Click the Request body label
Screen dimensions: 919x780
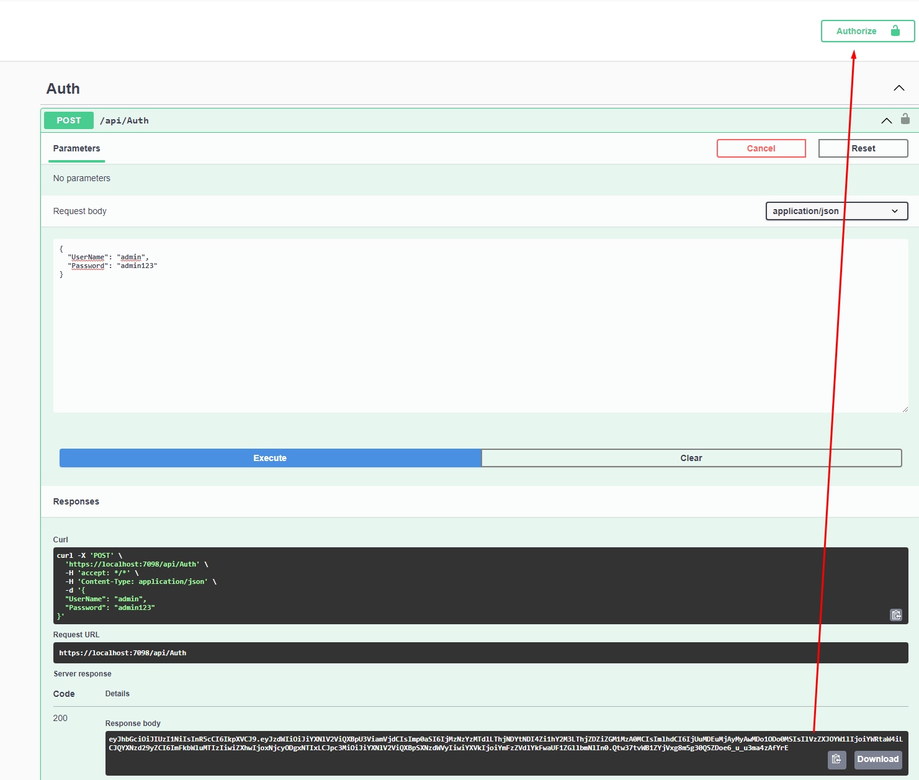80,211
